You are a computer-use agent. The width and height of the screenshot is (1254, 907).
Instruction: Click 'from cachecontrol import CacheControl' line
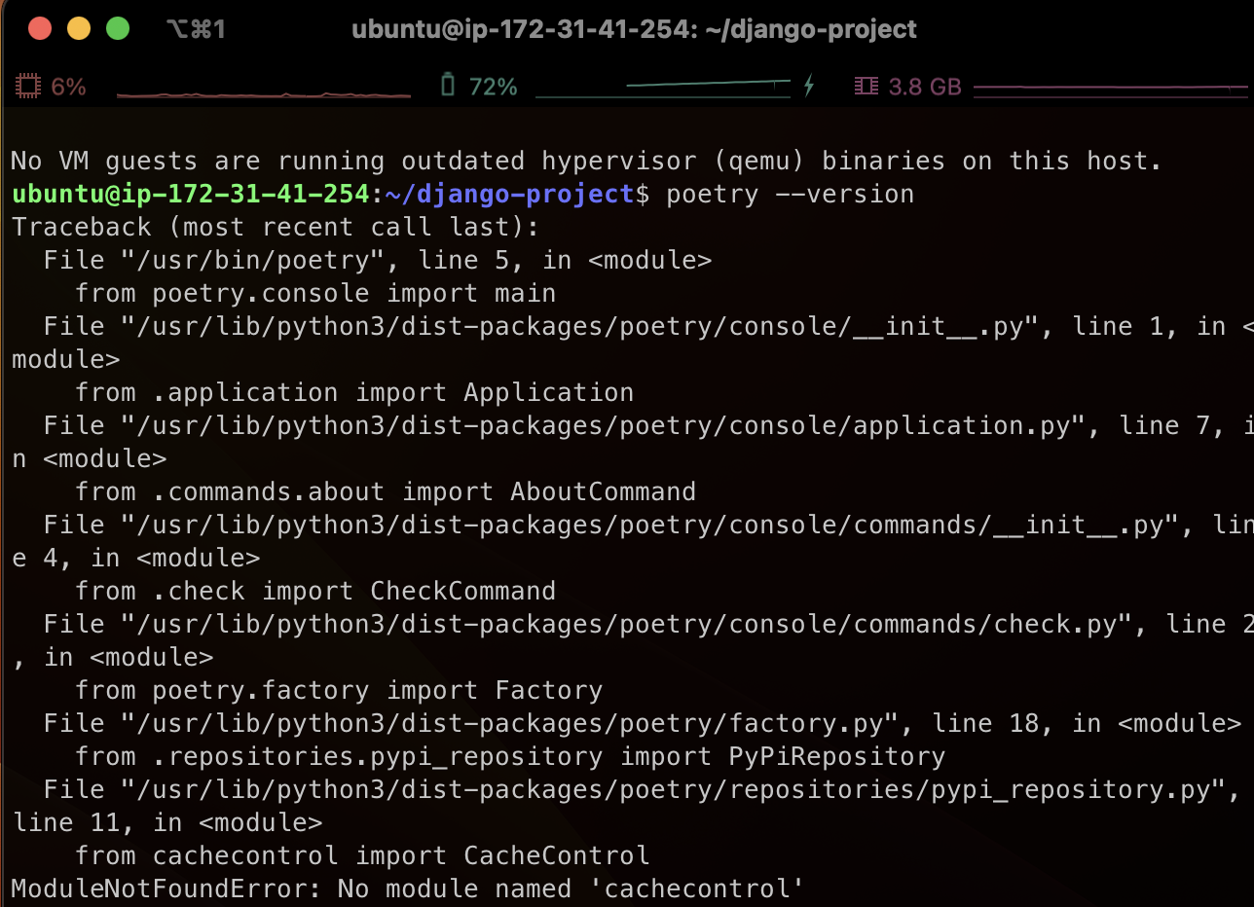point(362,855)
